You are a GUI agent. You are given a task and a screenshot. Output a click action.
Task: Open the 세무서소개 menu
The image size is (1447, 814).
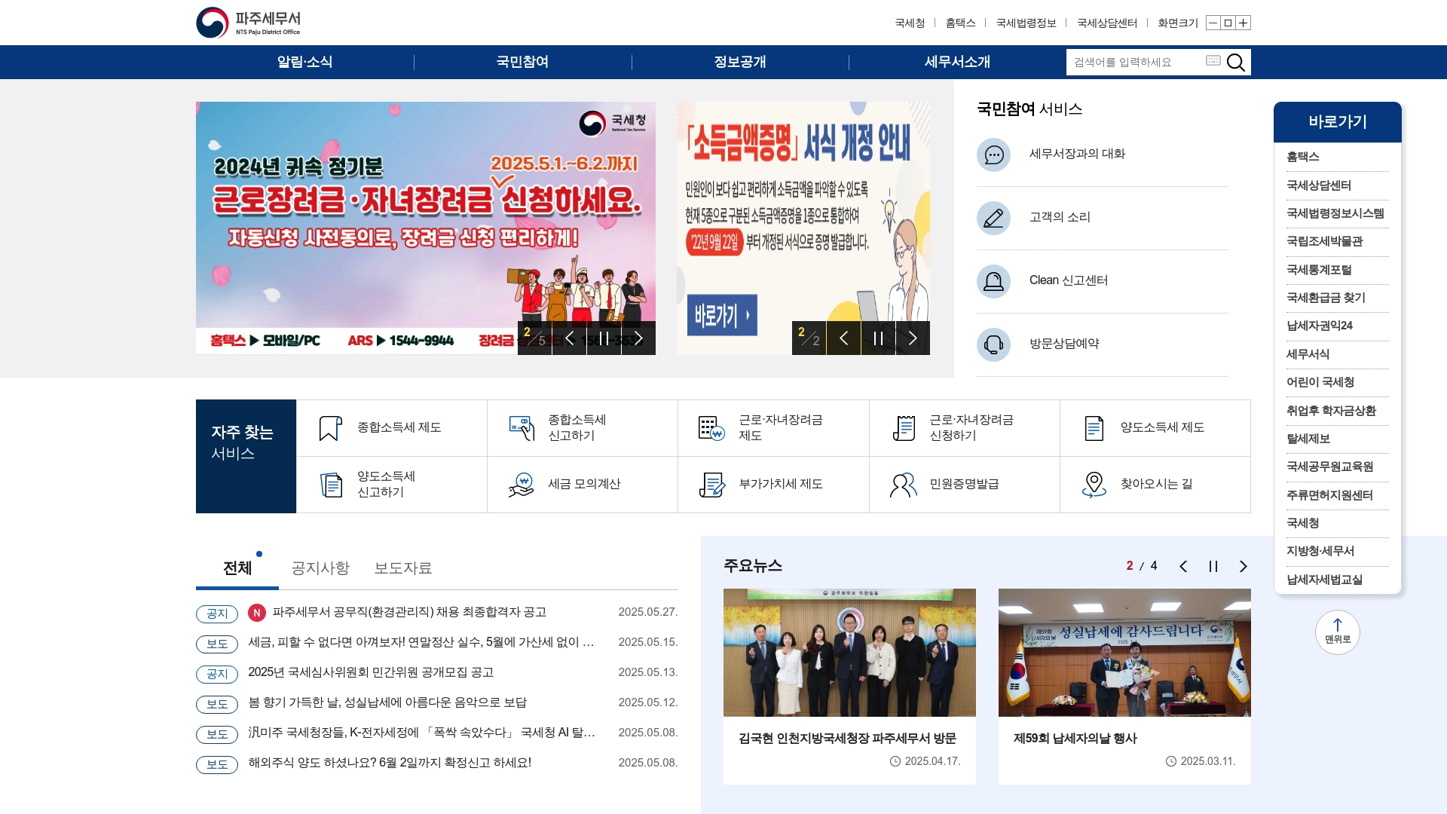(x=957, y=62)
